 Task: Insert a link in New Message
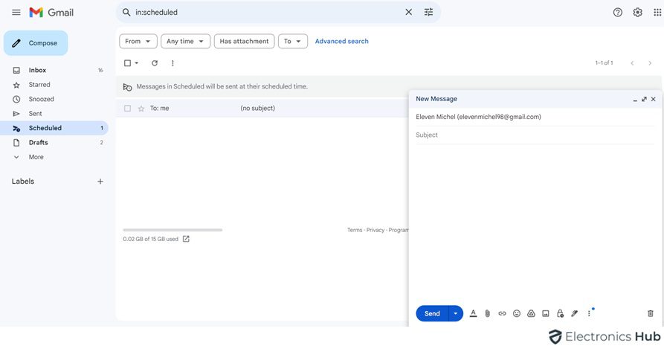coord(502,313)
